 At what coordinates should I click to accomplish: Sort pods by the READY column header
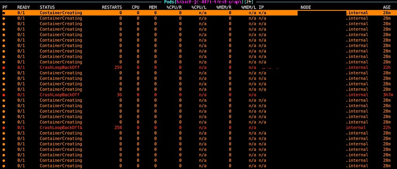24,7
